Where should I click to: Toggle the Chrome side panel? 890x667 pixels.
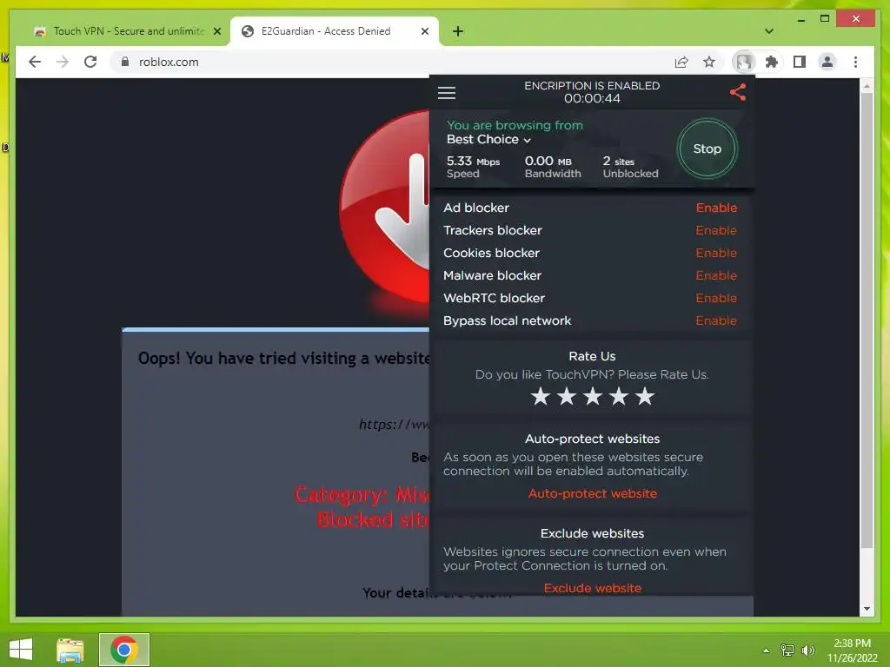[800, 62]
